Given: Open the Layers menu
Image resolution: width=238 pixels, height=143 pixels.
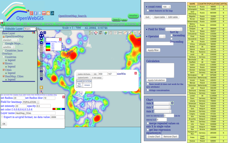Looking at the screenshot, I should click(x=10, y=24).
